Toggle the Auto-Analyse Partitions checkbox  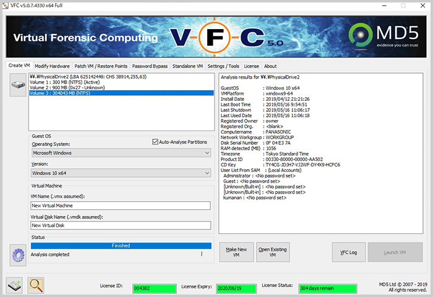(155, 142)
